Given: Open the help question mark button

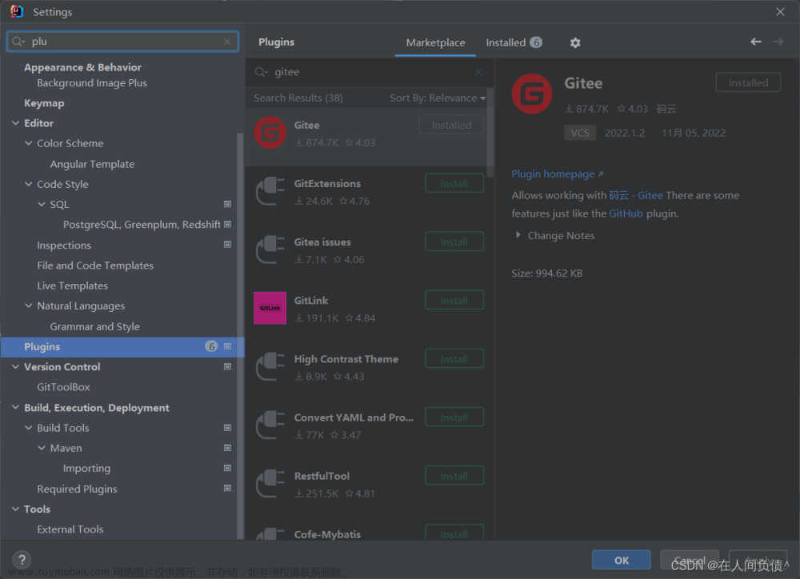Looking at the screenshot, I should [22, 560].
